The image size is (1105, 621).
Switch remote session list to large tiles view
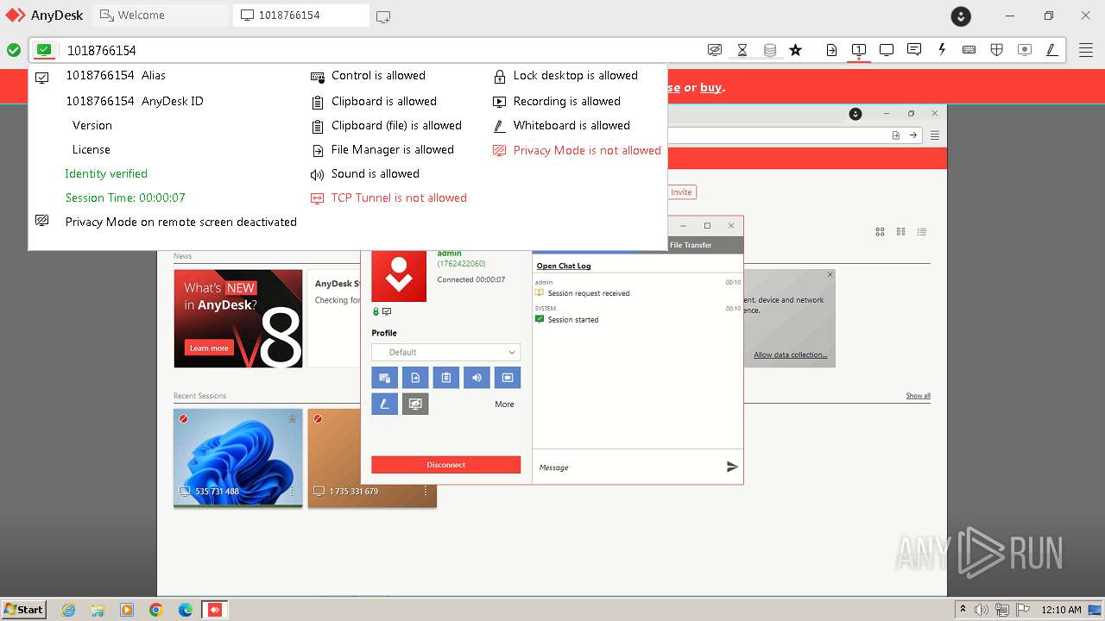point(881,232)
